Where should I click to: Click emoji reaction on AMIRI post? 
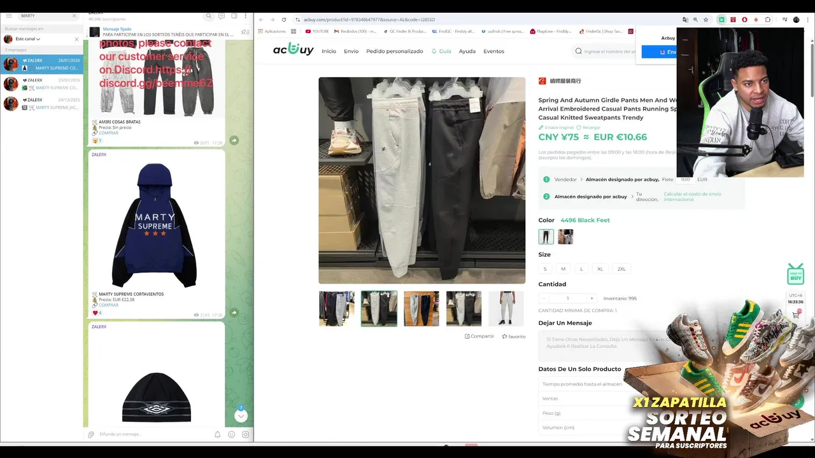97,141
